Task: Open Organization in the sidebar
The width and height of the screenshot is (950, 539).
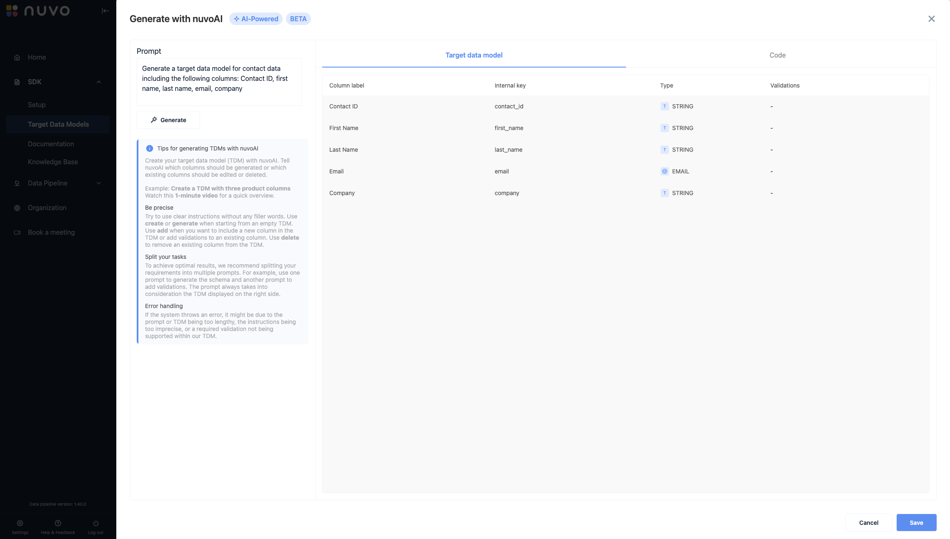Action: tap(47, 208)
